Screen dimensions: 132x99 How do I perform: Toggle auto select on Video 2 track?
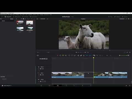(x=41, y=69)
